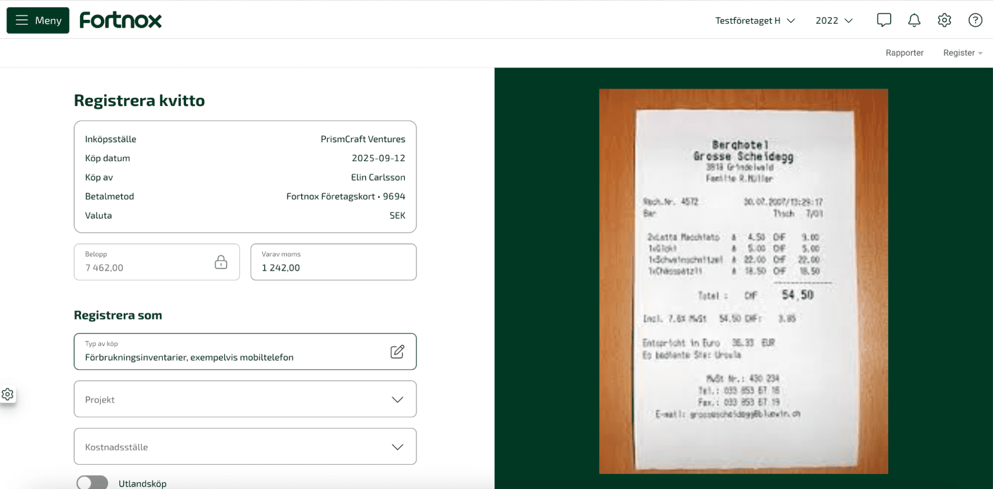The image size is (993, 489).
Task: Open the Register menu
Action: (962, 53)
